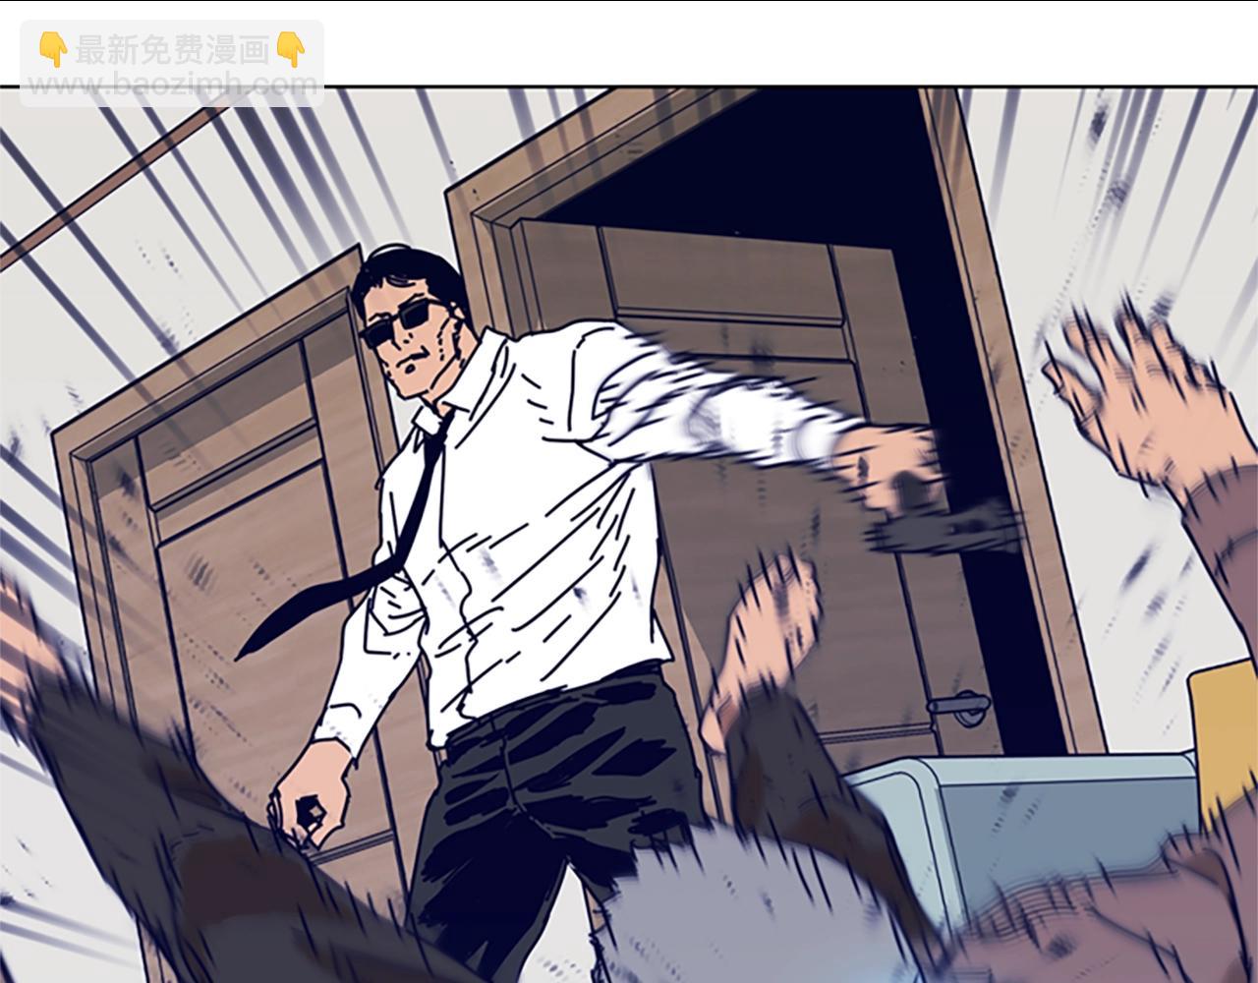Open the 最新免费漫画 banner text
The image size is (1258, 983).
[x=172, y=49]
